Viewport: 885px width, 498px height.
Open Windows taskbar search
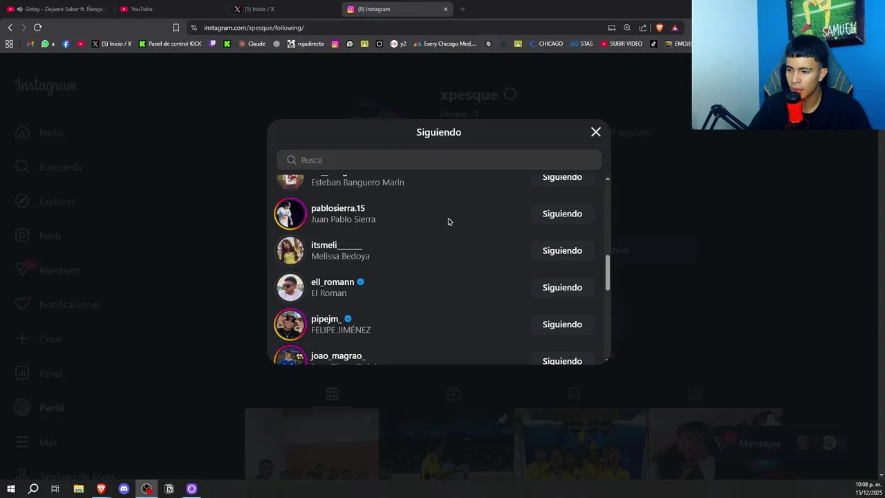[x=32, y=489]
